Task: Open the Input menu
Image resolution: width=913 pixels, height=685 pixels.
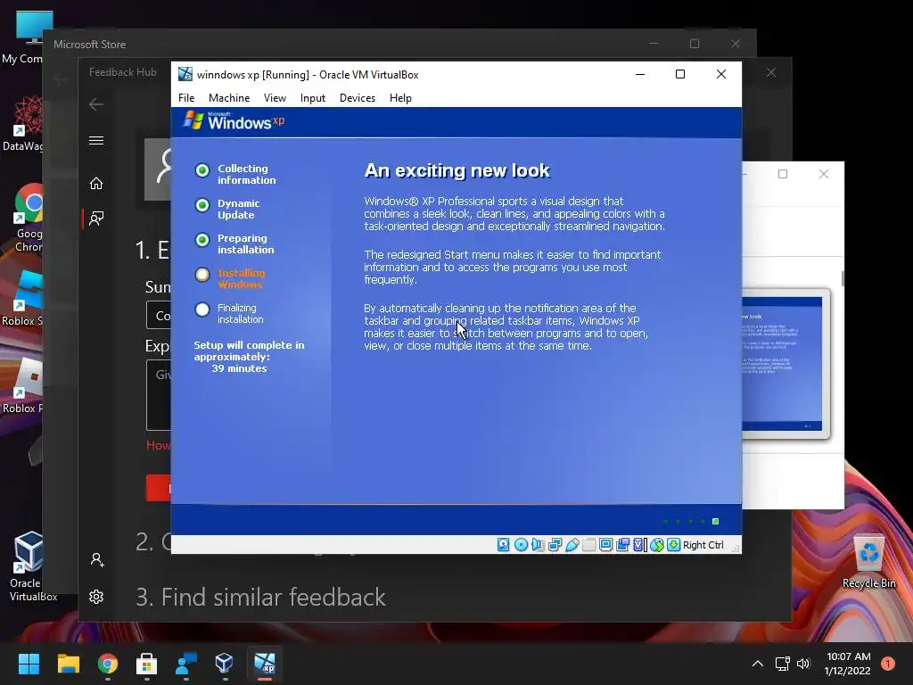Action: pos(313,98)
